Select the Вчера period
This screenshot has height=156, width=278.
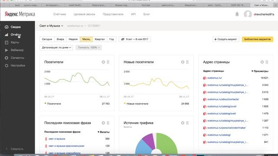(60, 39)
